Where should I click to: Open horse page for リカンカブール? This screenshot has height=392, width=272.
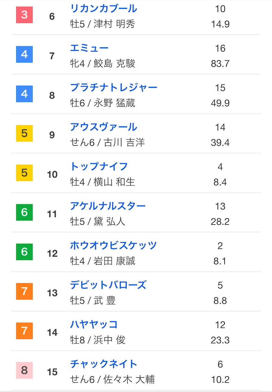tap(104, 9)
